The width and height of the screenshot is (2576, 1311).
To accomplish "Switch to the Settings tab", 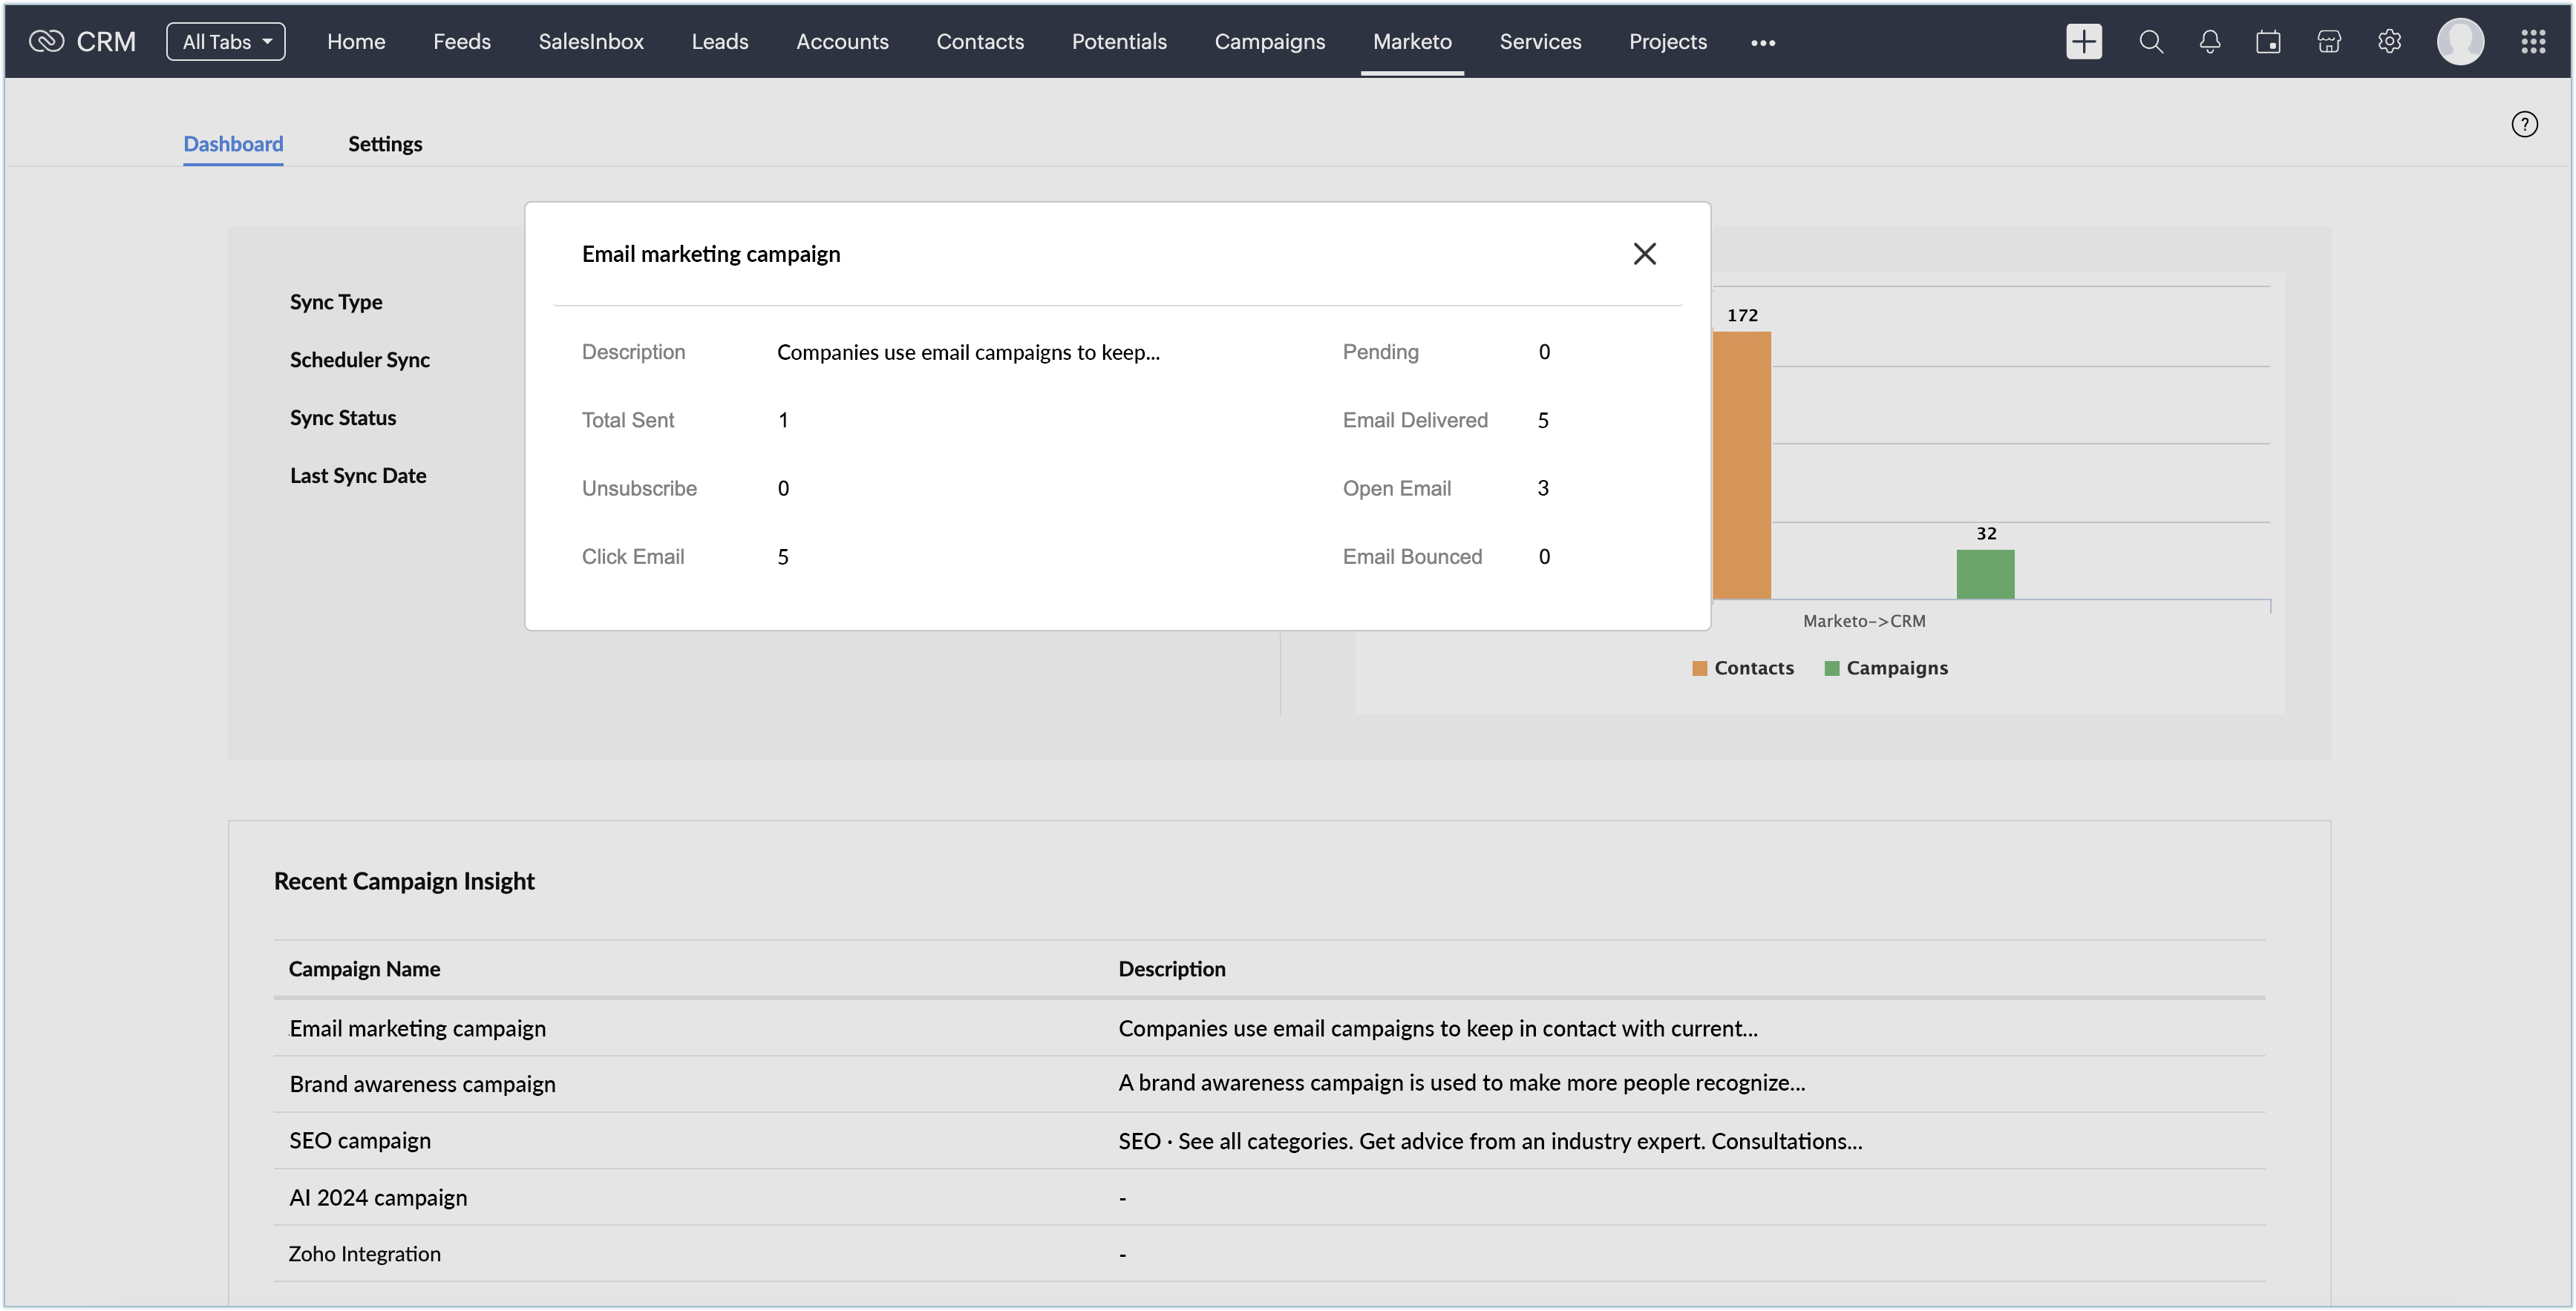I will (x=385, y=144).
